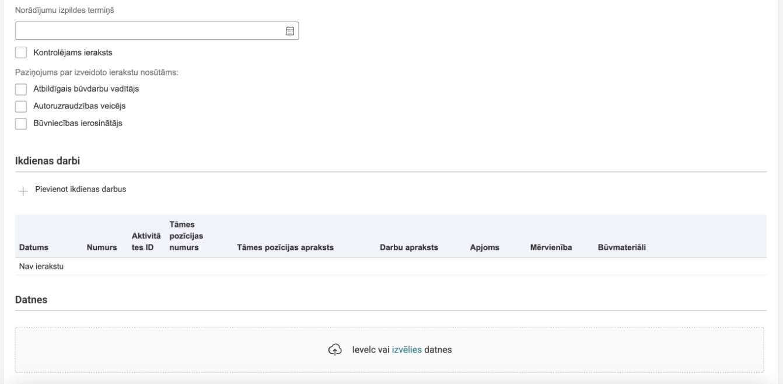Click the Tāmes pozīcijas apraksts column header
The width and height of the screenshot is (783, 384).
click(285, 247)
